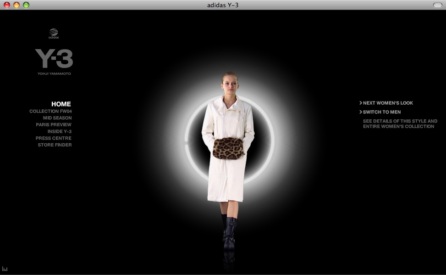
Task: Go to the HOME menu item
Action: point(61,104)
